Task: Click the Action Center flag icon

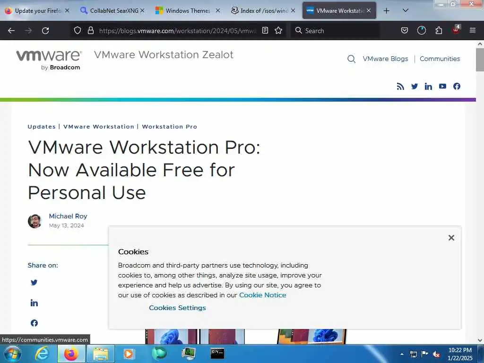Action: [x=425, y=354]
